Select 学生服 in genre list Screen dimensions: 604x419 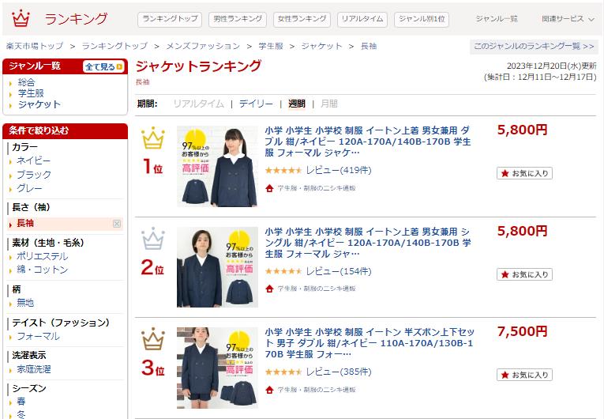click(31, 93)
